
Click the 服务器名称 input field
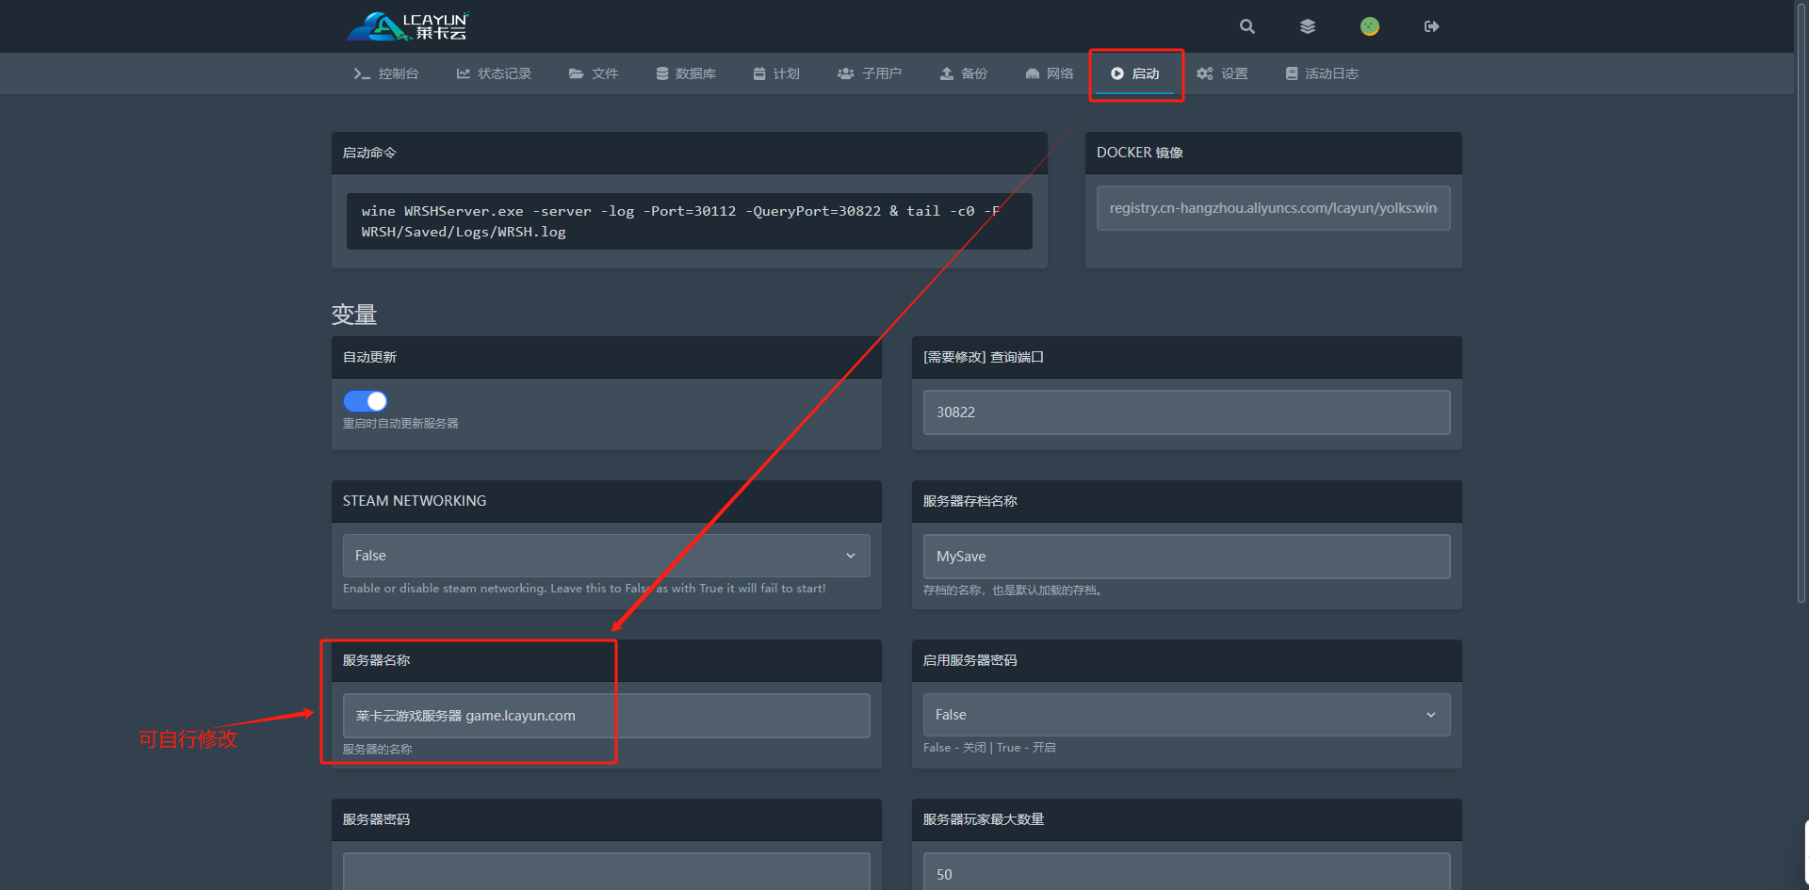[606, 716]
